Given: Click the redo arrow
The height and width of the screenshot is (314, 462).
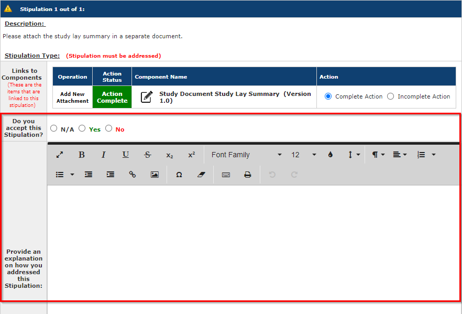Looking at the screenshot, I should 294,175.
